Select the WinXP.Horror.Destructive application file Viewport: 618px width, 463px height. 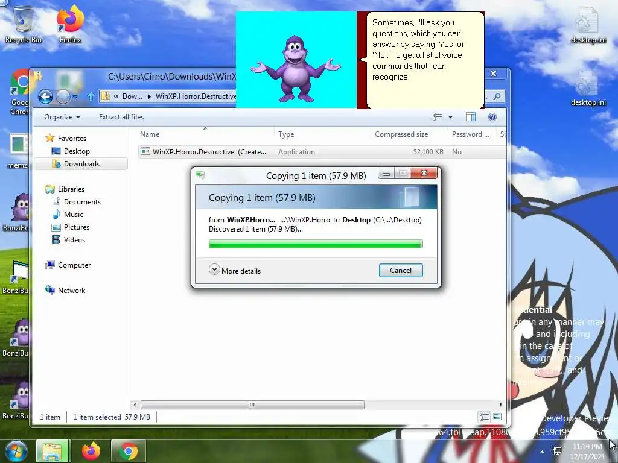click(322, 151)
